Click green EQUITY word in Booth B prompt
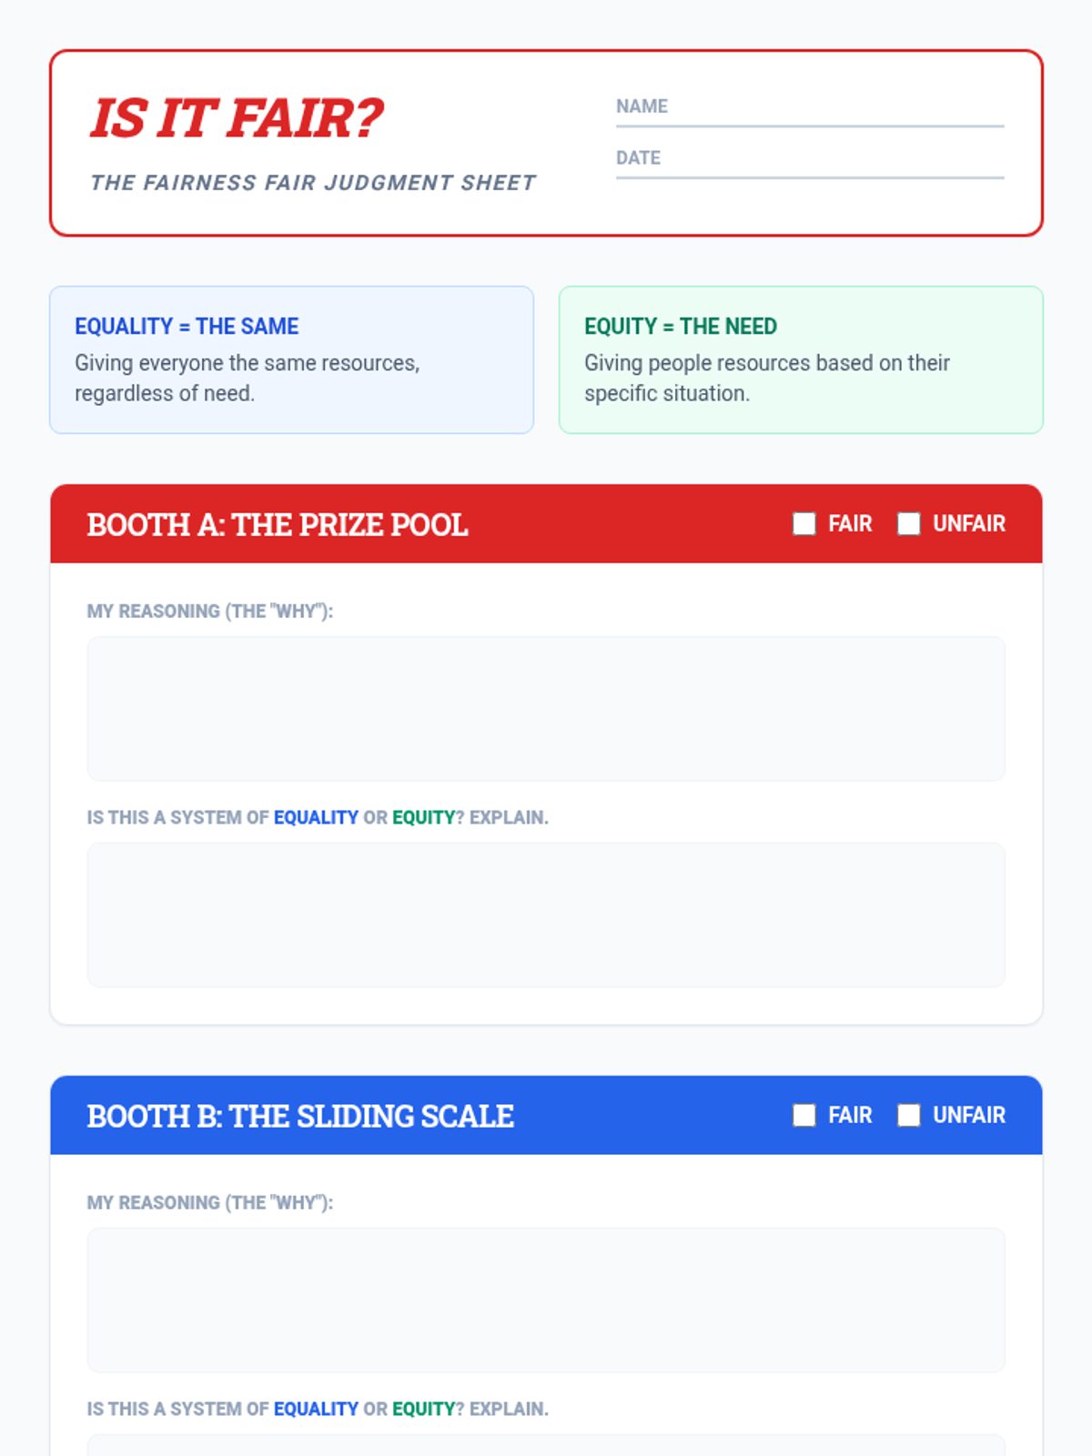 pyautogui.click(x=423, y=1410)
